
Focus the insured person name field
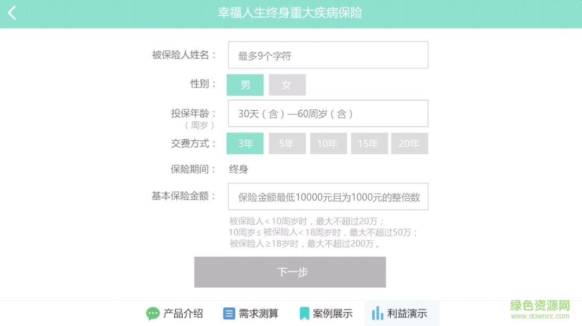(x=328, y=56)
